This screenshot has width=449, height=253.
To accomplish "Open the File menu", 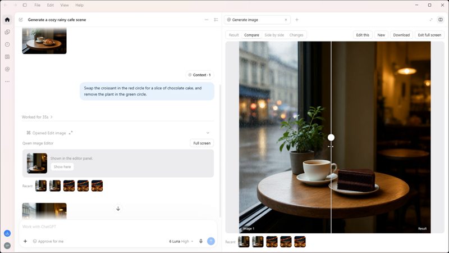I will [37, 5].
